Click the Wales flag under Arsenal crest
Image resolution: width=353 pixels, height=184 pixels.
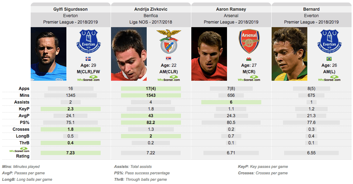pos(249,59)
